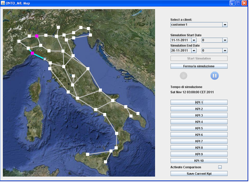
Task: Select the magenta node in northern Italy
Action: pos(37,36)
